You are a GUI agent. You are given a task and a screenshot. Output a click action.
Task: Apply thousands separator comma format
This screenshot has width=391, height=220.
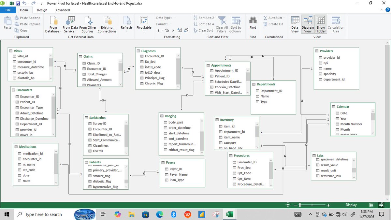tap(172, 30)
